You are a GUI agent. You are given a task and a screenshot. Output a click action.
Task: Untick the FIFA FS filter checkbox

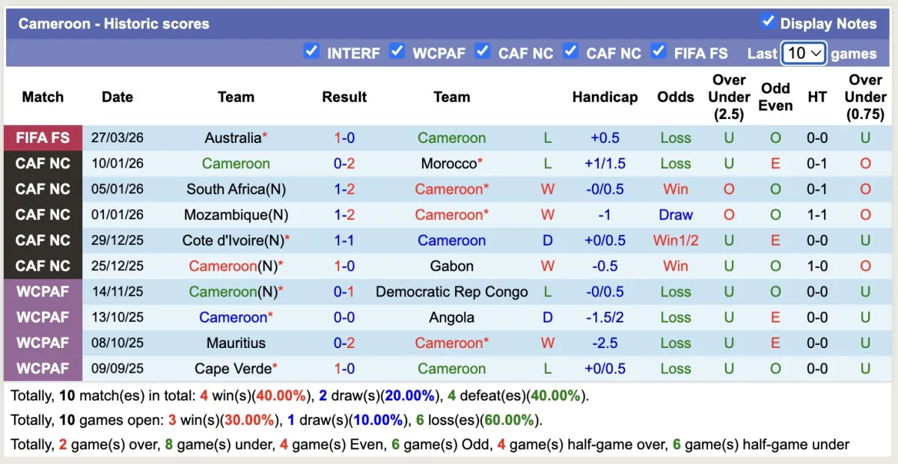(659, 52)
